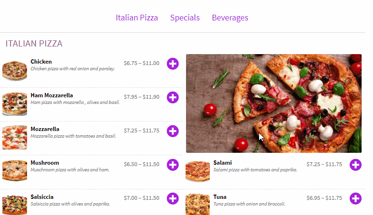
Task: Add Salsiccia pizza via plus icon
Action: coord(173,198)
